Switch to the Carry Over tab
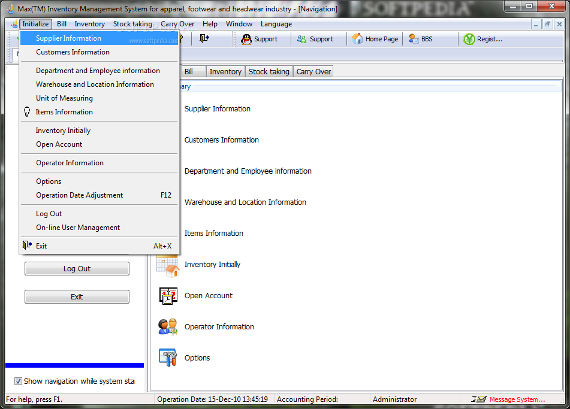The image size is (570, 409). pos(313,71)
